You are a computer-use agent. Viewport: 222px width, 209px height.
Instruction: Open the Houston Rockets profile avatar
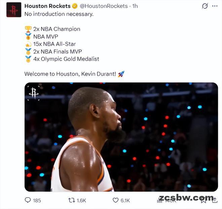coord(14,10)
